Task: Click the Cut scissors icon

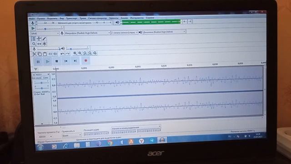Action: coord(35,54)
